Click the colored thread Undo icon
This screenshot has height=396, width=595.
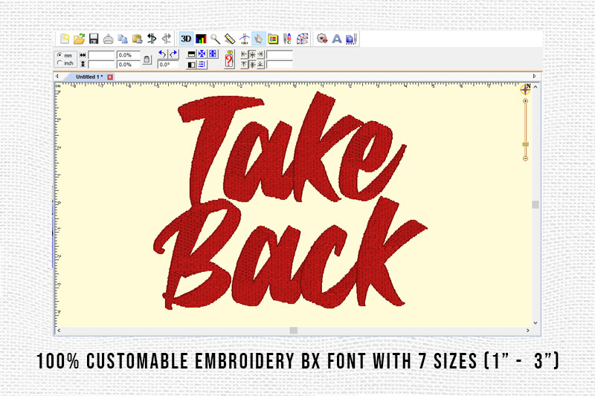152,39
